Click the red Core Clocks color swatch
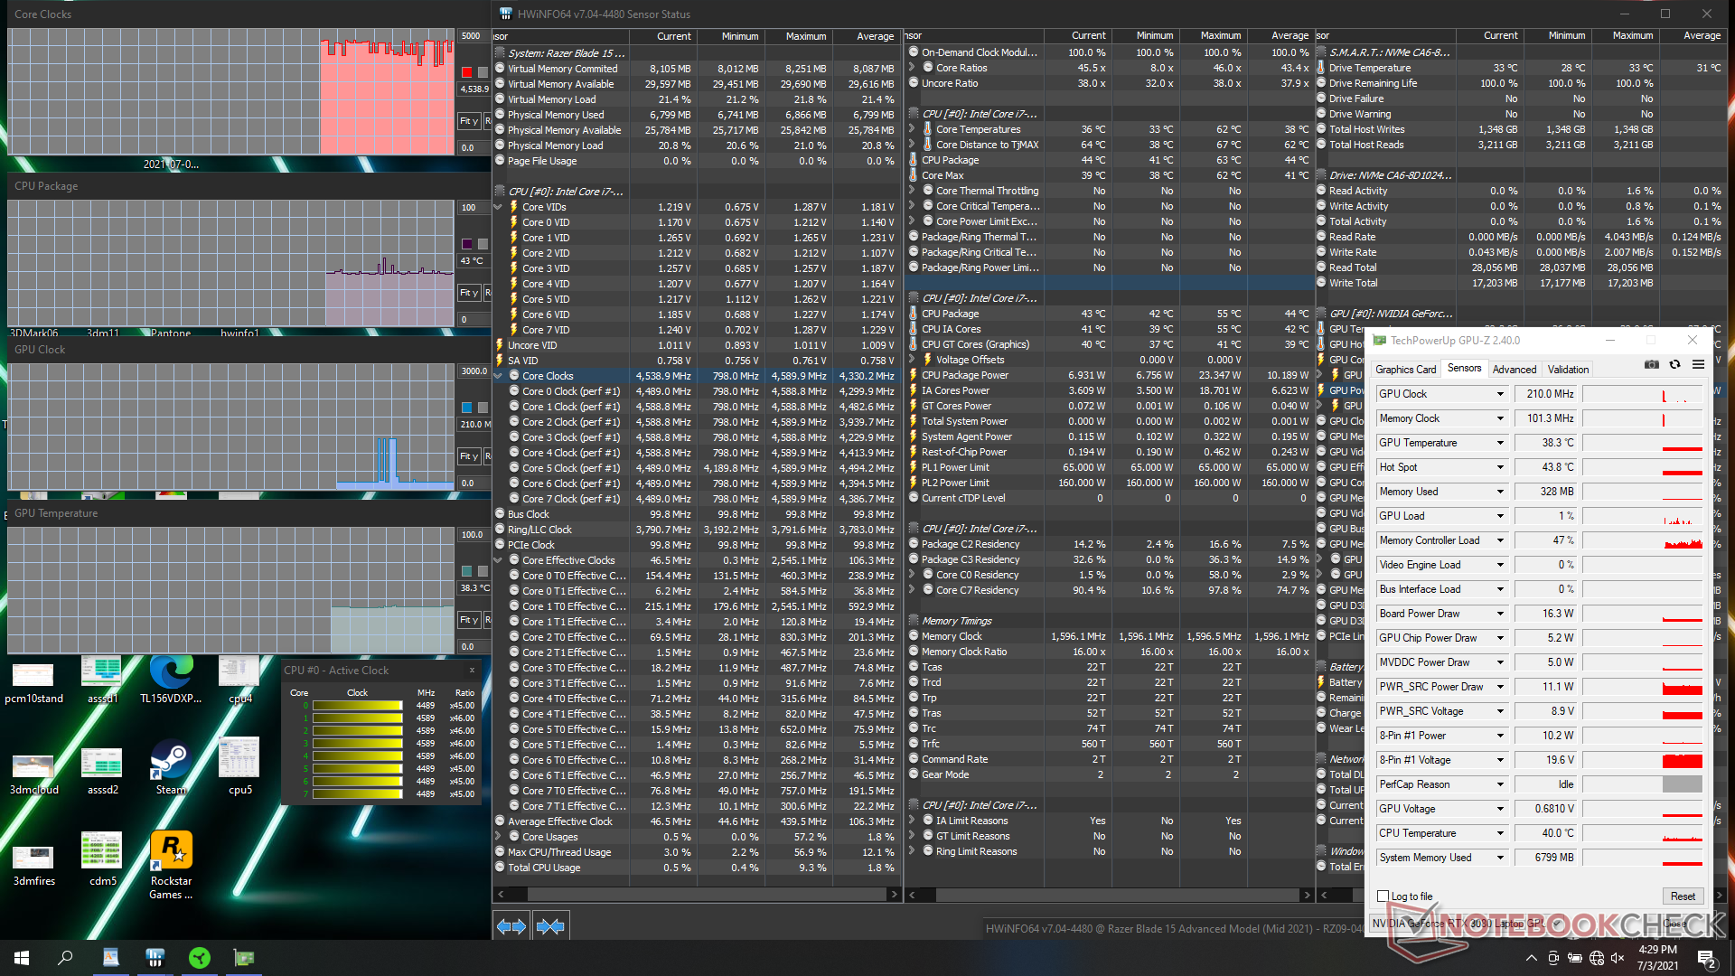This screenshot has height=976, width=1735. tap(466, 72)
